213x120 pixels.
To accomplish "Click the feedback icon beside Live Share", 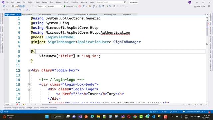I will 209,6.
